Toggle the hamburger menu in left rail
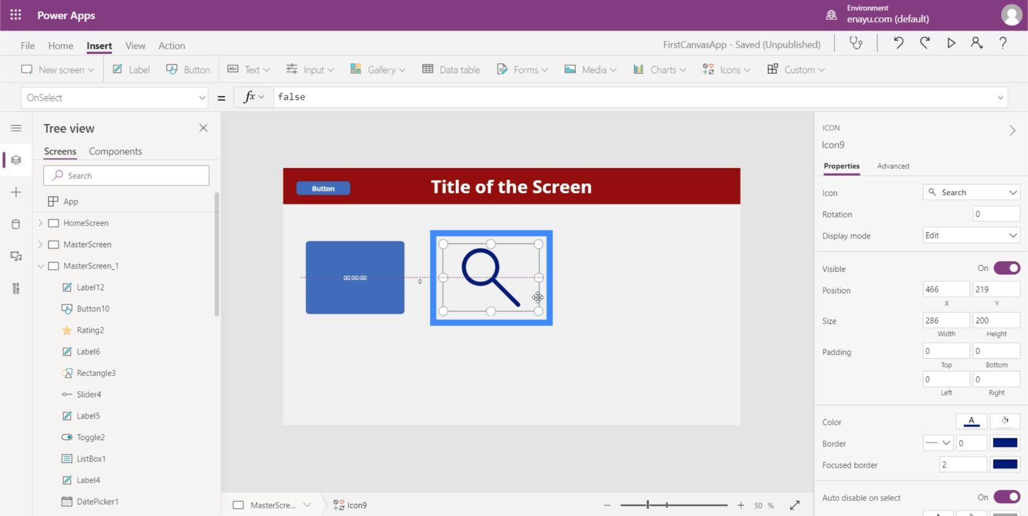 [16, 128]
